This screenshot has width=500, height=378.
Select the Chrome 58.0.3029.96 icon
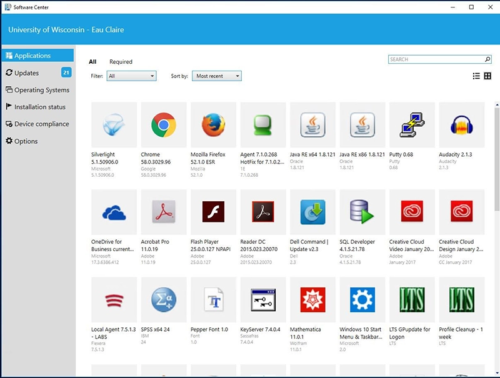[x=164, y=124]
